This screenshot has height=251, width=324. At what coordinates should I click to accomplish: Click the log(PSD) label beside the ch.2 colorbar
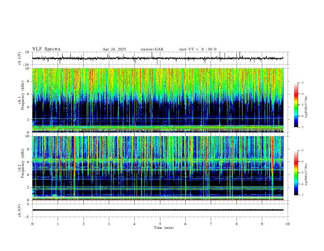tap(306, 174)
